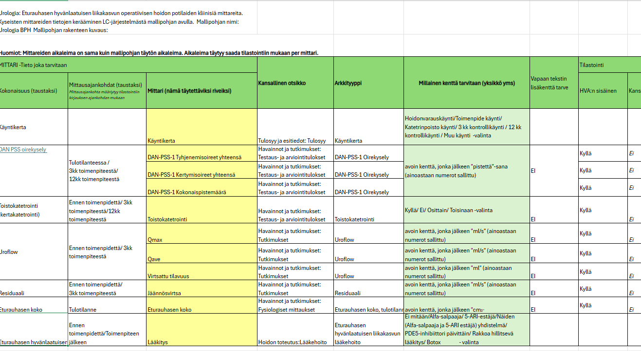Select the 'Ei mitään/Alfa-salpaaja' medication options cell

[466, 330]
